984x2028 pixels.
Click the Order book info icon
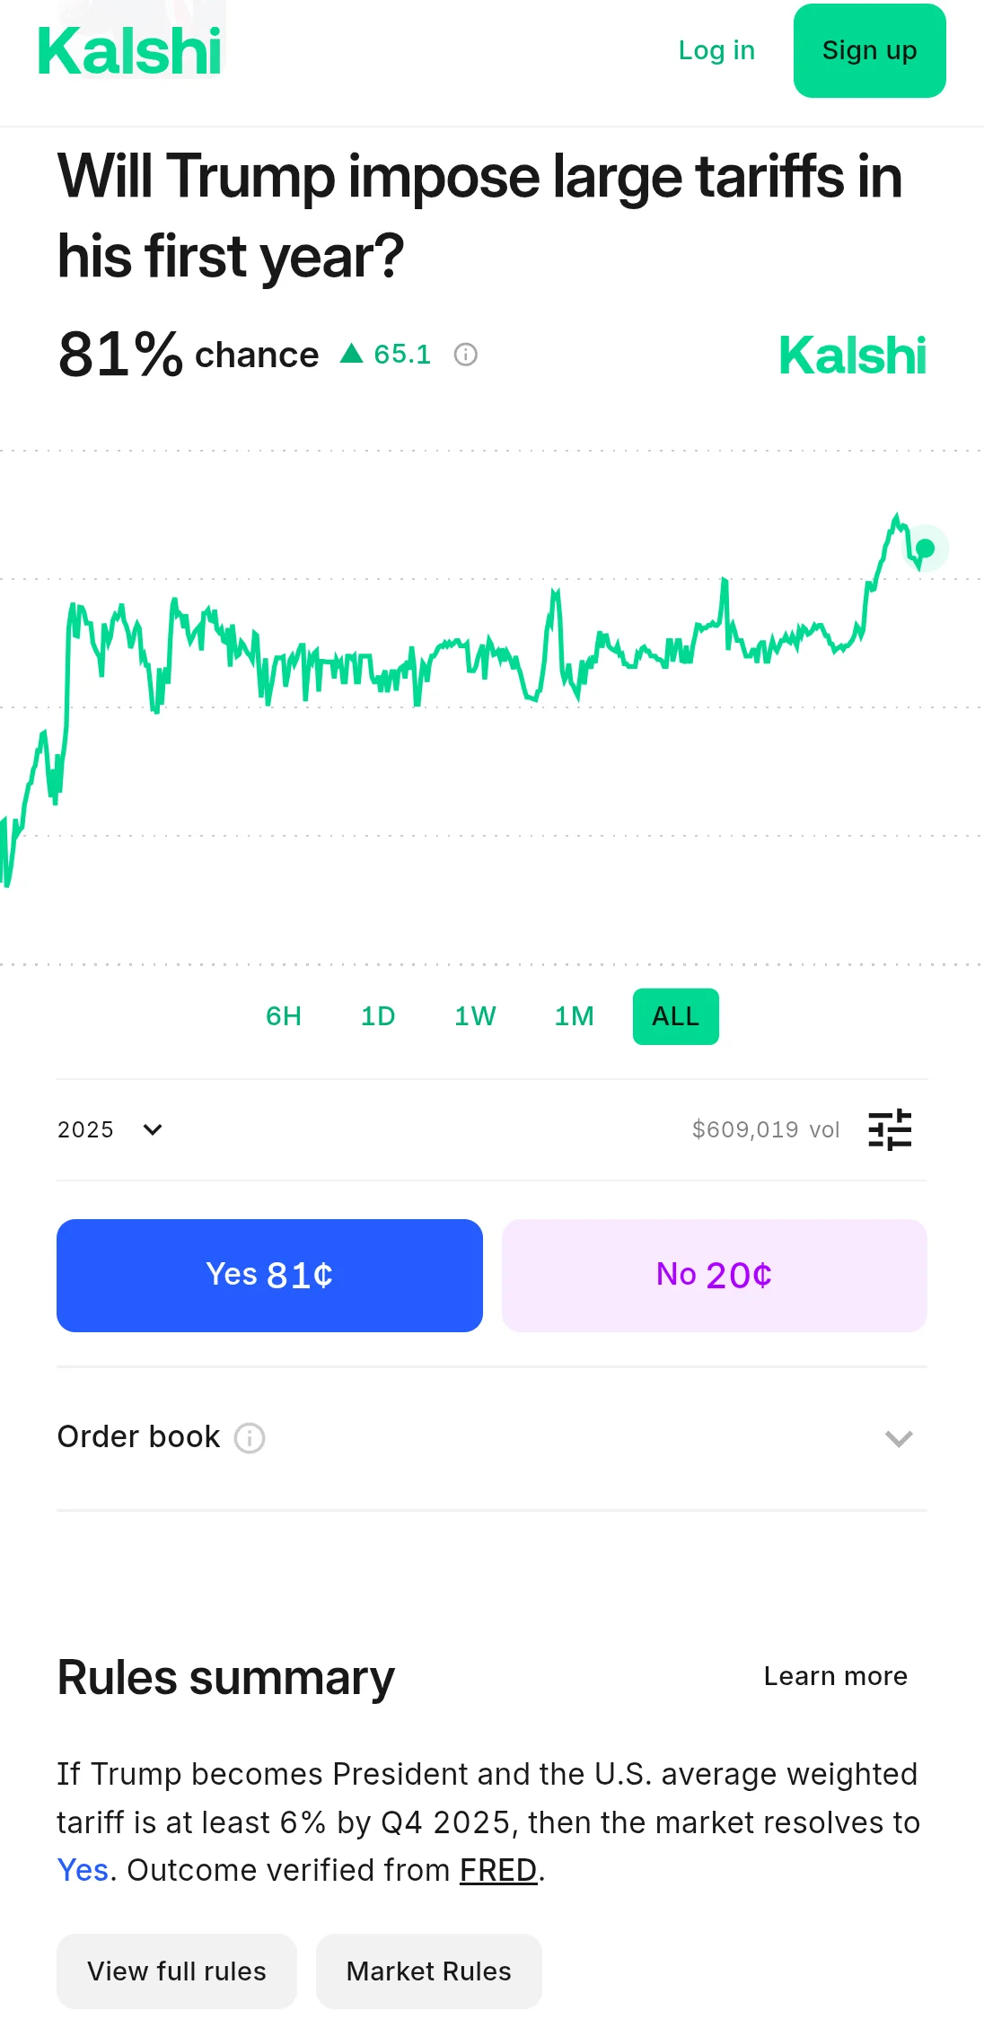[x=250, y=1438]
